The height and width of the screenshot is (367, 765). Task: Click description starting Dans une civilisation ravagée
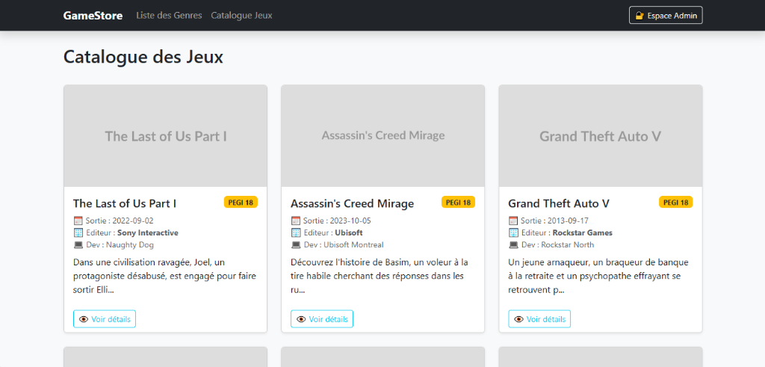[164, 277]
